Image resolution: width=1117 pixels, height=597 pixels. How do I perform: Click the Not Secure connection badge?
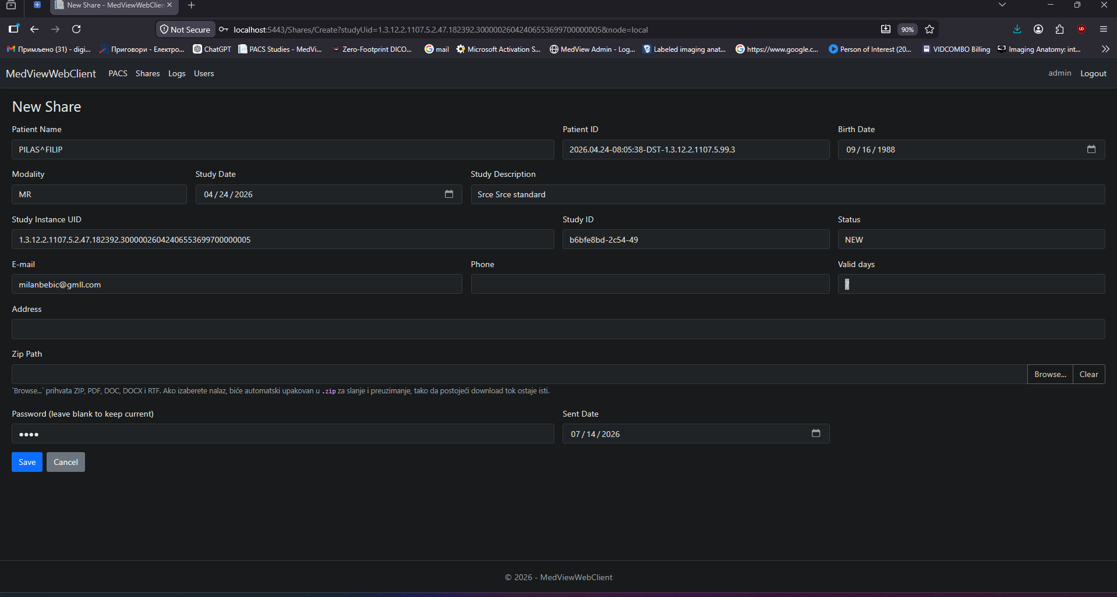[x=185, y=29]
